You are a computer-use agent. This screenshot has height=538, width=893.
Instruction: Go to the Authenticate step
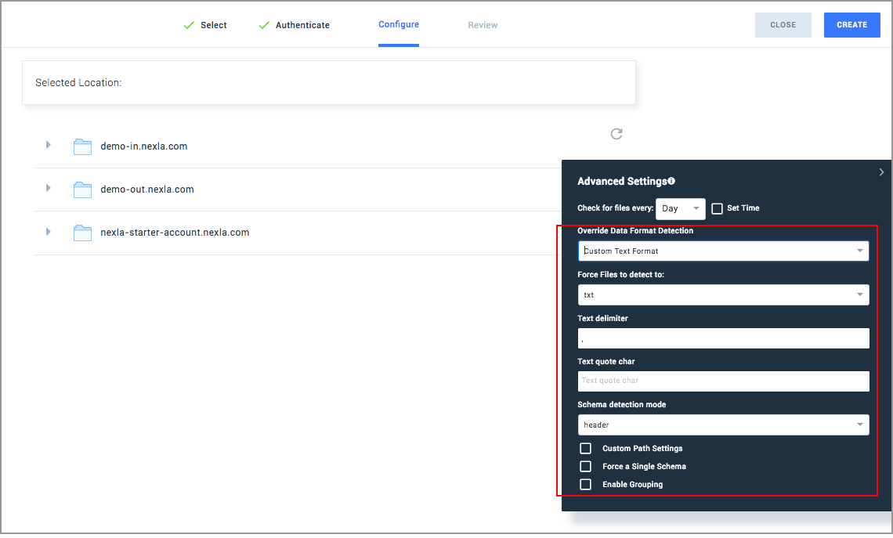302,25
